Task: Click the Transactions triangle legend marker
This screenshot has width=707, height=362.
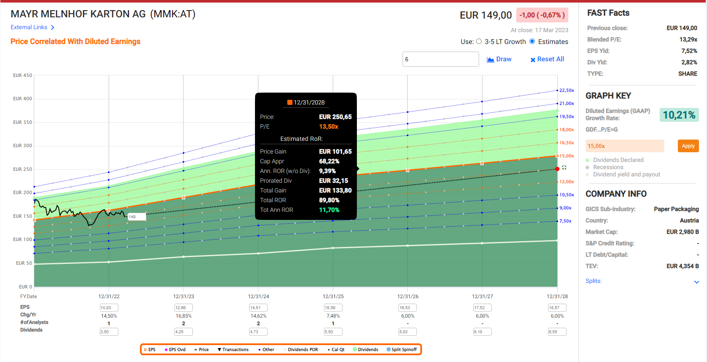Action: (219, 350)
